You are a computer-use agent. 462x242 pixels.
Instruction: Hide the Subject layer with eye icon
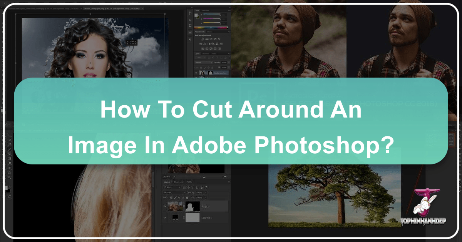coord(165,206)
